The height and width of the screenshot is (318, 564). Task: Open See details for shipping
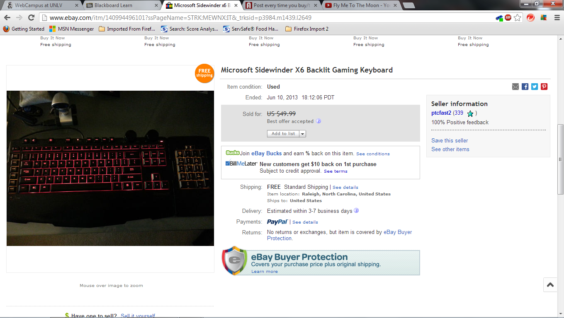[x=345, y=187]
